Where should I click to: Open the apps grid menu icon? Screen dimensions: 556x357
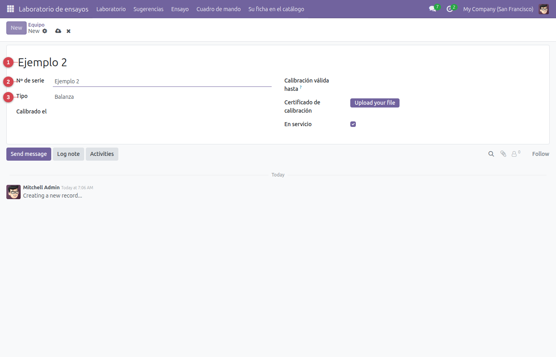11,9
